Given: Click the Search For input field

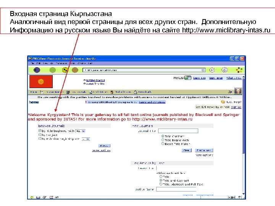Looking at the screenshot, I should tap(176, 168).
